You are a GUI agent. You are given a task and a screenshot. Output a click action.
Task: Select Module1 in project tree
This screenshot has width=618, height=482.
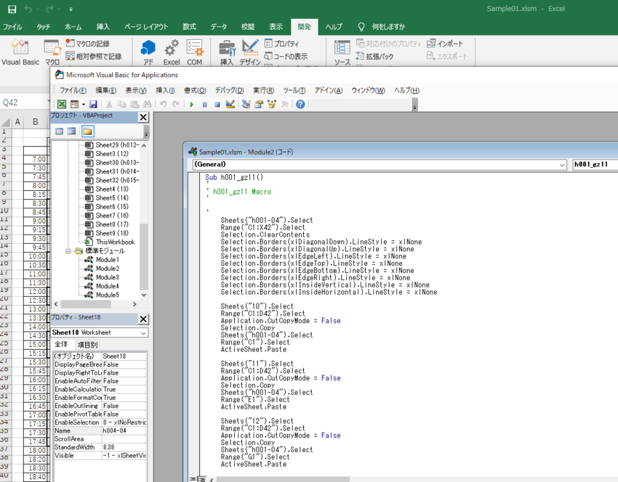pyautogui.click(x=107, y=260)
